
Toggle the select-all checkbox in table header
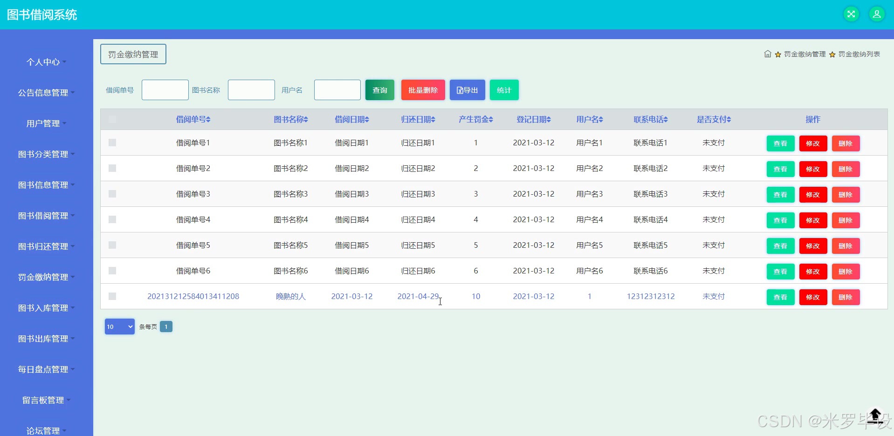pos(112,119)
